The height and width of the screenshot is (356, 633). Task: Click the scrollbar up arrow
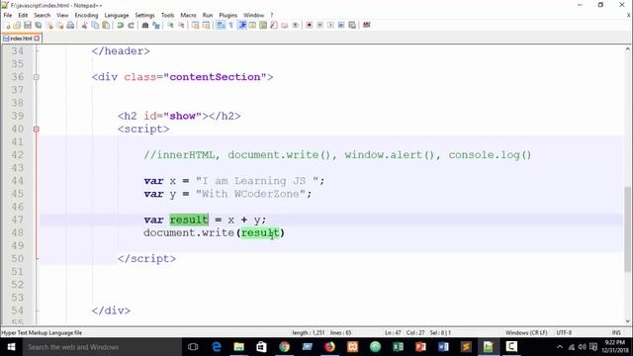(628, 48)
